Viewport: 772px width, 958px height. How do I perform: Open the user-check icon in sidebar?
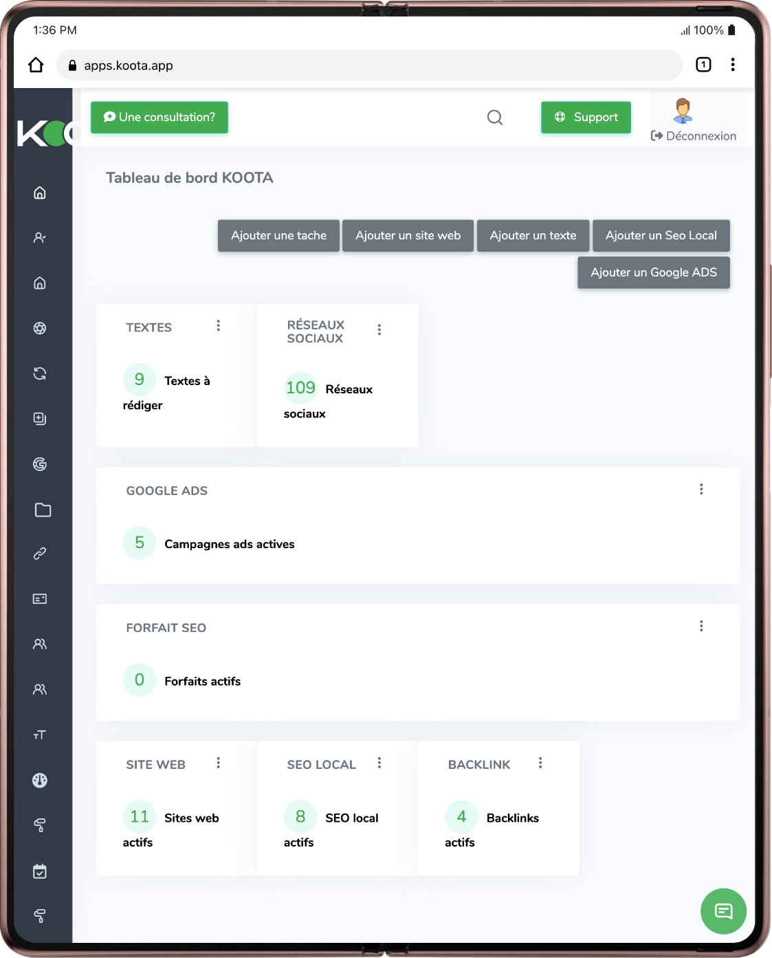40,238
